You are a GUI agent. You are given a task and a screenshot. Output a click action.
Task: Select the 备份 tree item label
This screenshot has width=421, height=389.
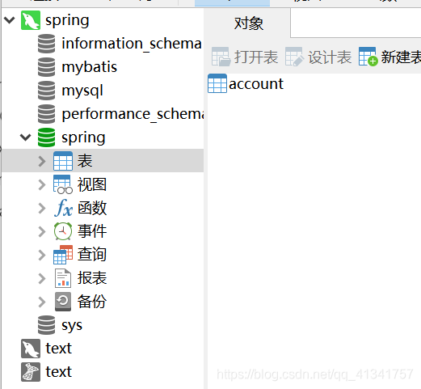click(x=92, y=302)
